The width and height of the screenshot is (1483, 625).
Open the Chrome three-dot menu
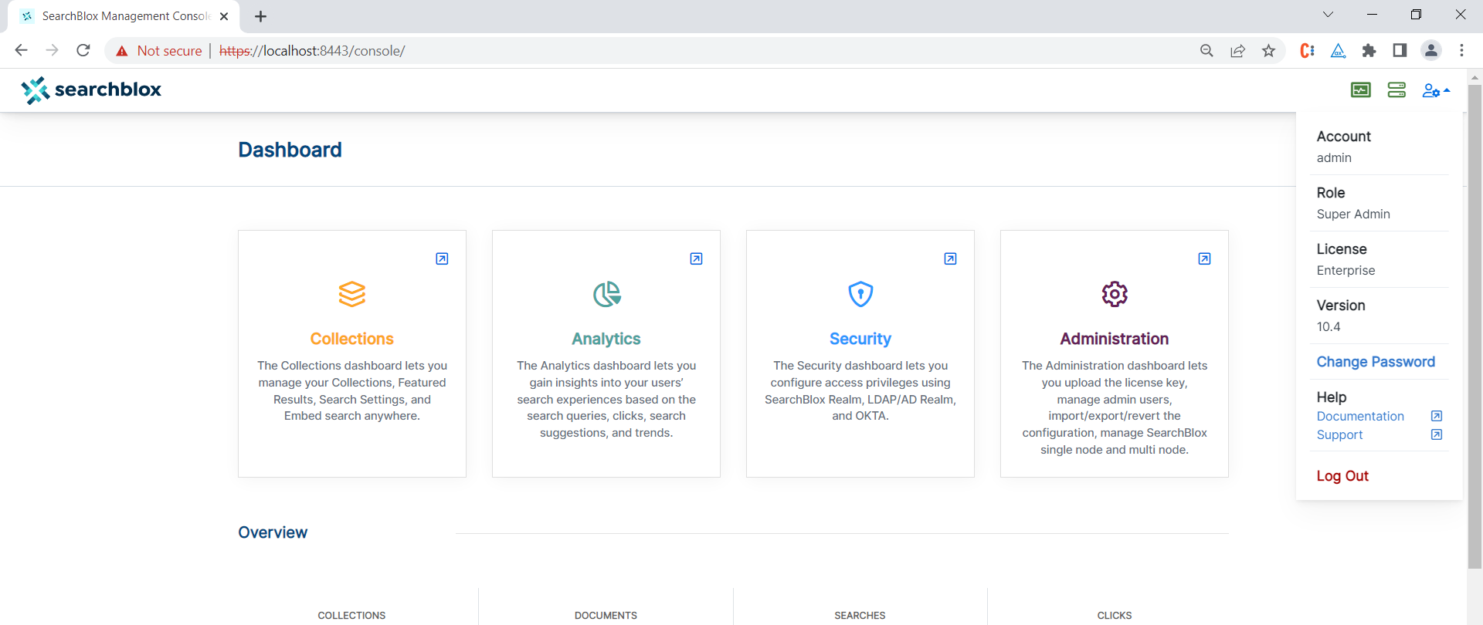pyautogui.click(x=1461, y=50)
